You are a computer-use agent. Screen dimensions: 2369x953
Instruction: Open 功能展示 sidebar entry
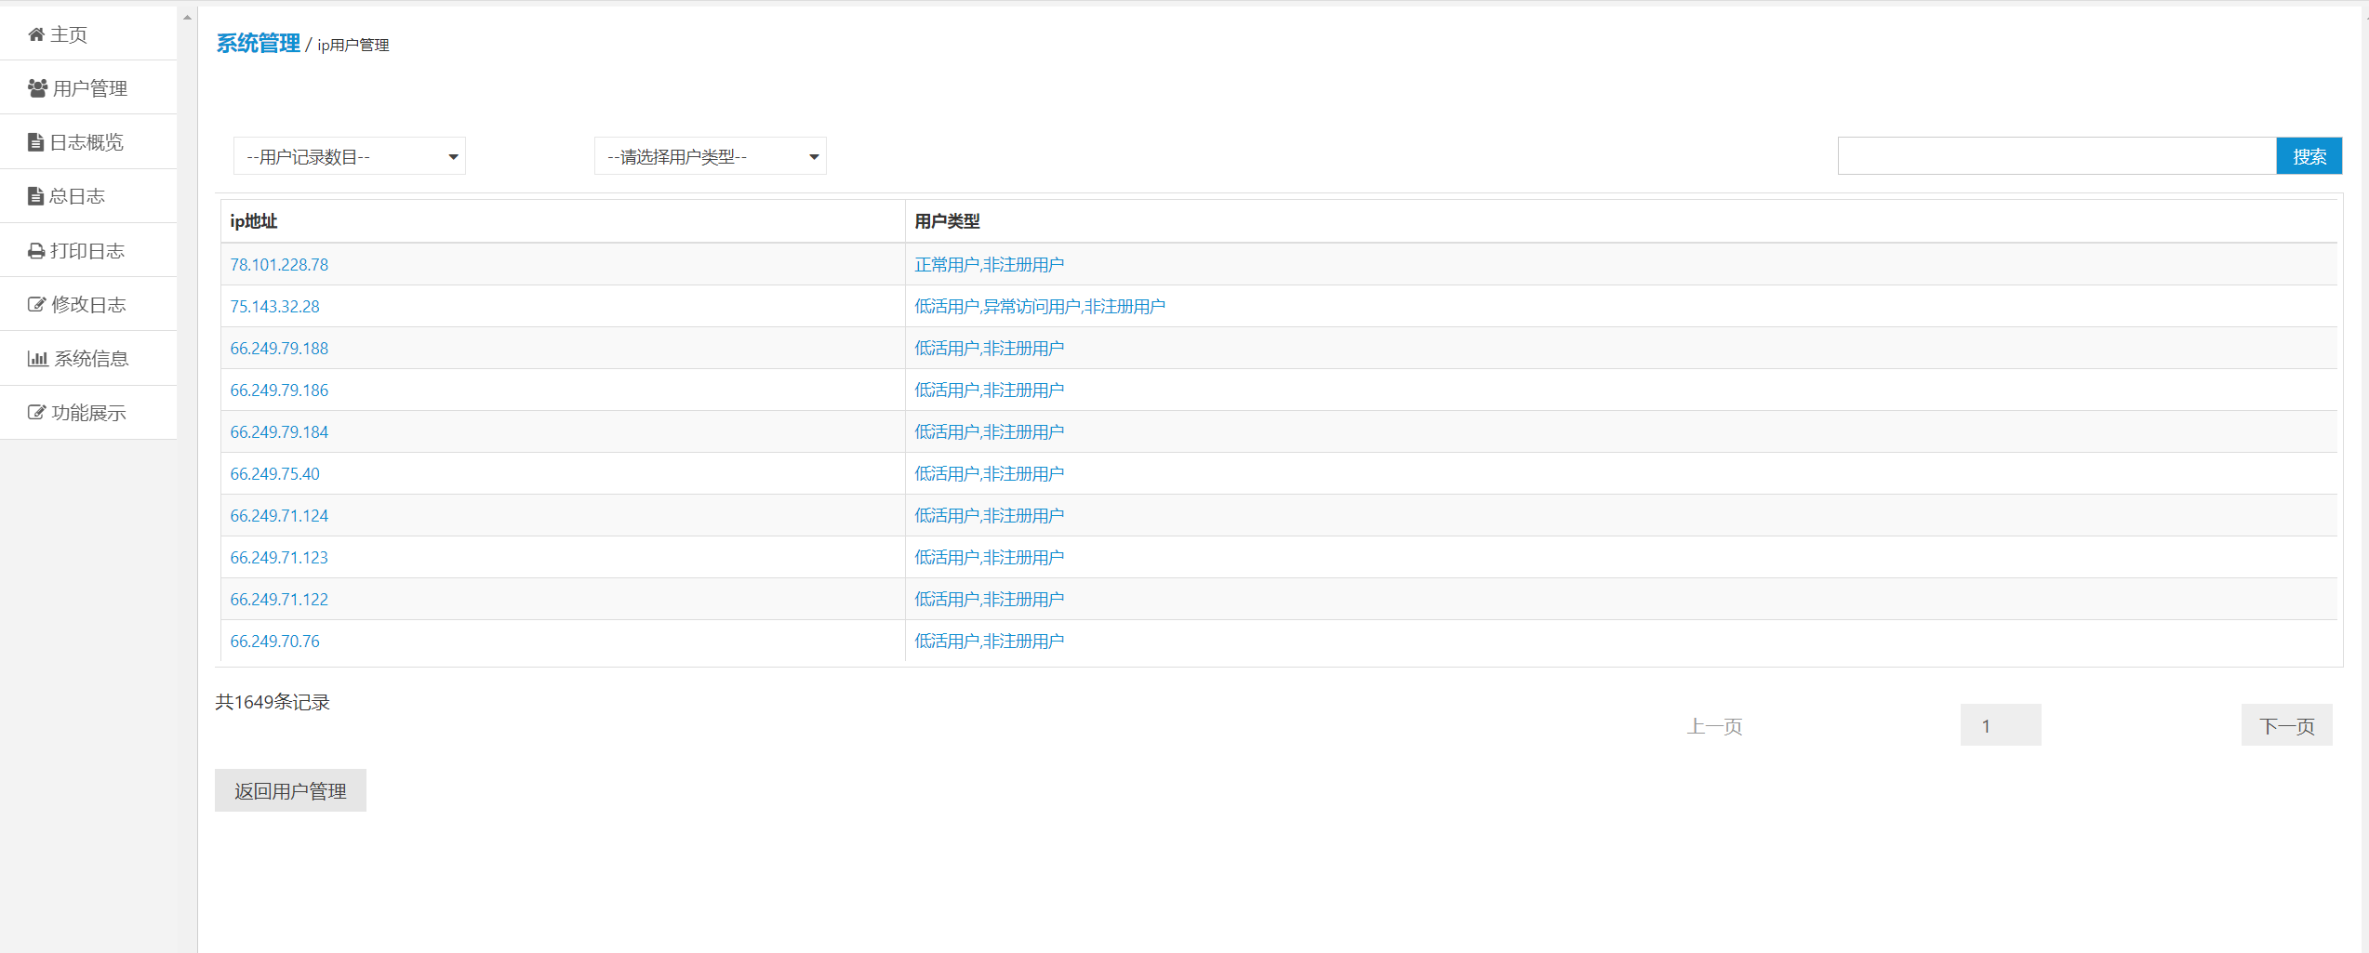pos(88,413)
